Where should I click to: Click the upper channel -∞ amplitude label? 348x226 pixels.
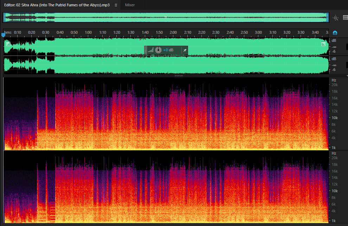(334, 47)
